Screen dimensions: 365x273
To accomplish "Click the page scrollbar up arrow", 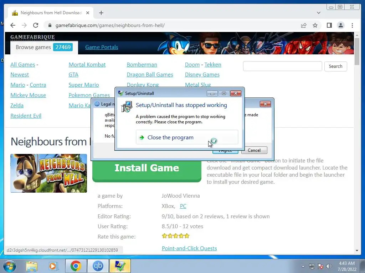I will (357, 35).
